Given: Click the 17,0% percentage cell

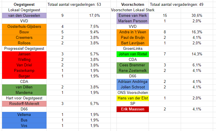Looking at the screenshot, I should (95, 15).
